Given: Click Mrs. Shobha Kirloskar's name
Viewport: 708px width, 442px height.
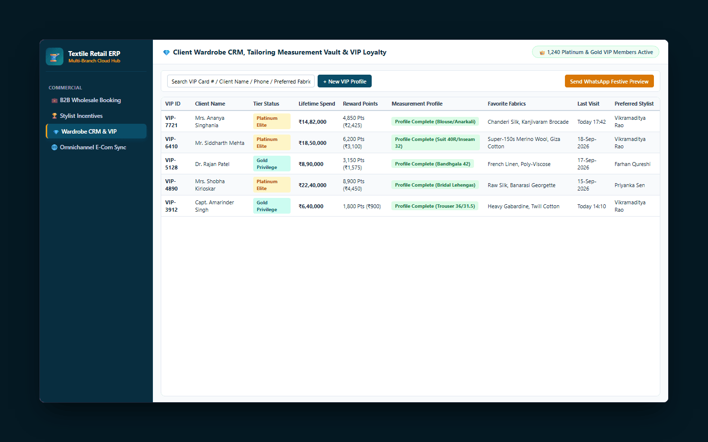Looking at the screenshot, I should (210, 185).
